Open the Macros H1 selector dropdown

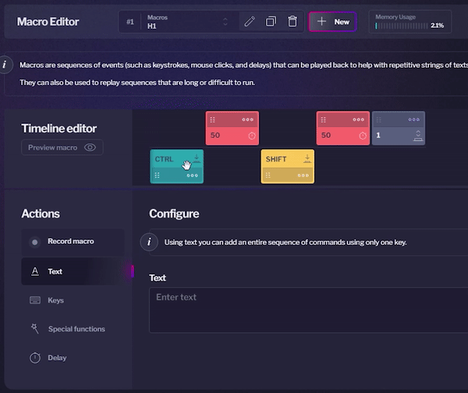[x=188, y=22]
